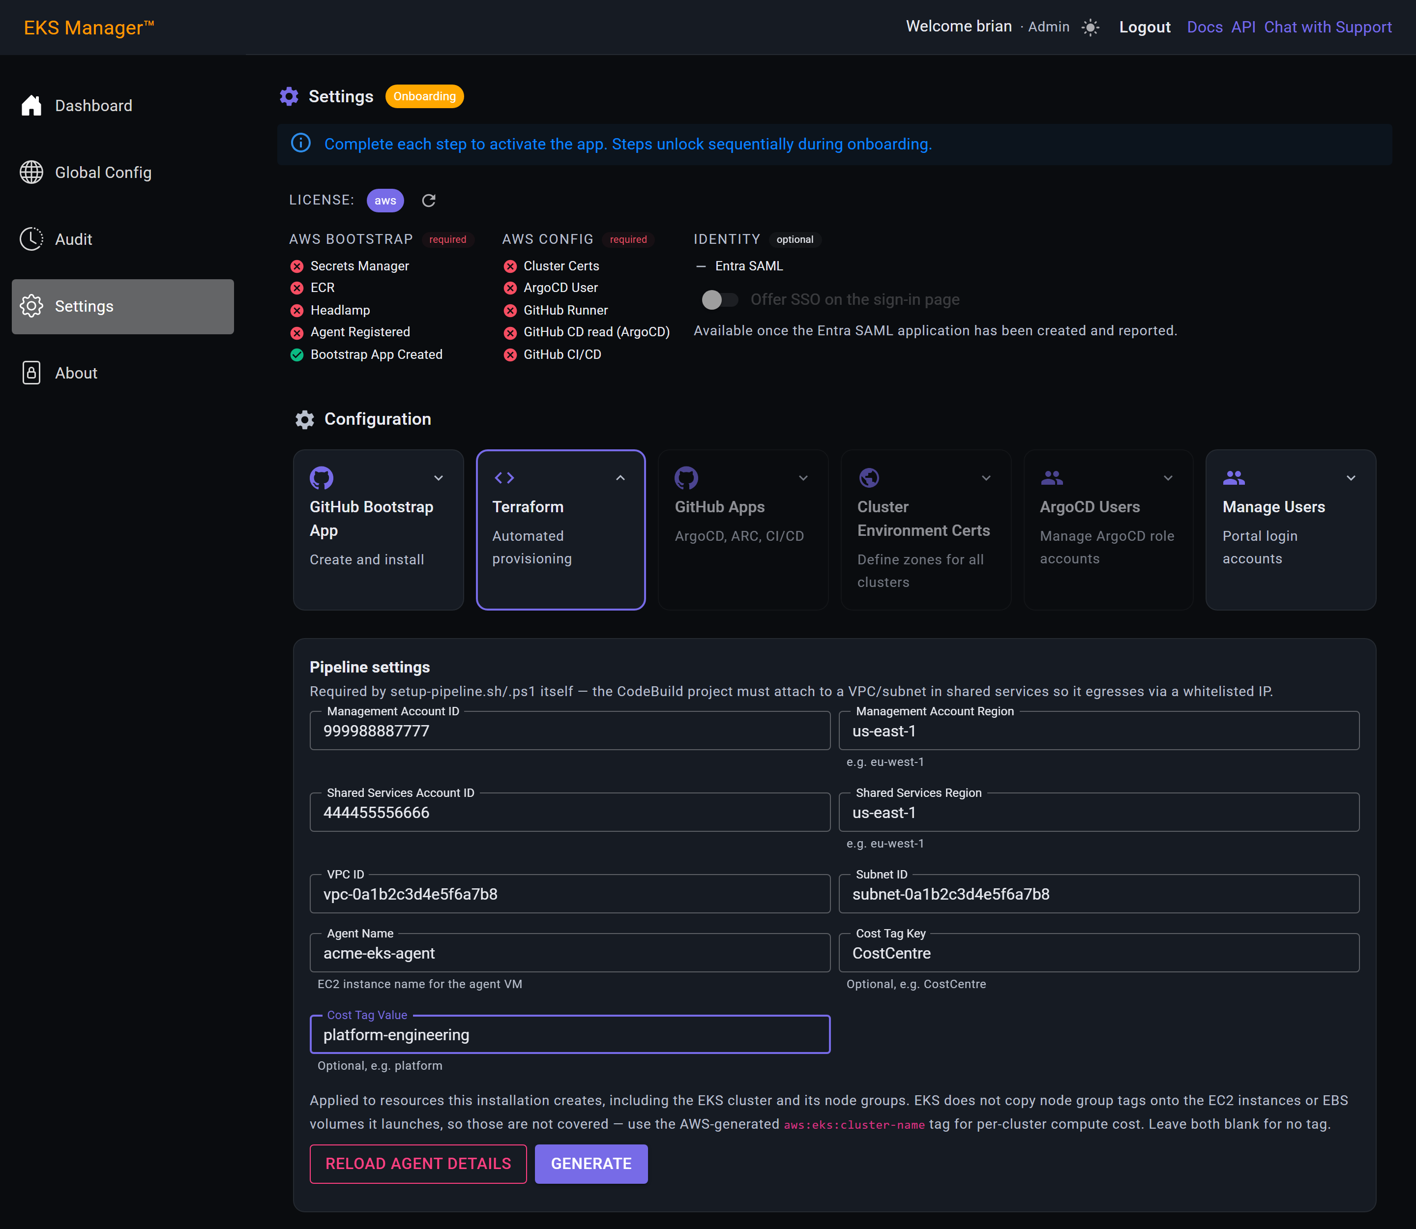Image resolution: width=1416 pixels, height=1229 pixels.
Task: Click the globe icon on Cluster Environment Certs card
Action: 869,477
